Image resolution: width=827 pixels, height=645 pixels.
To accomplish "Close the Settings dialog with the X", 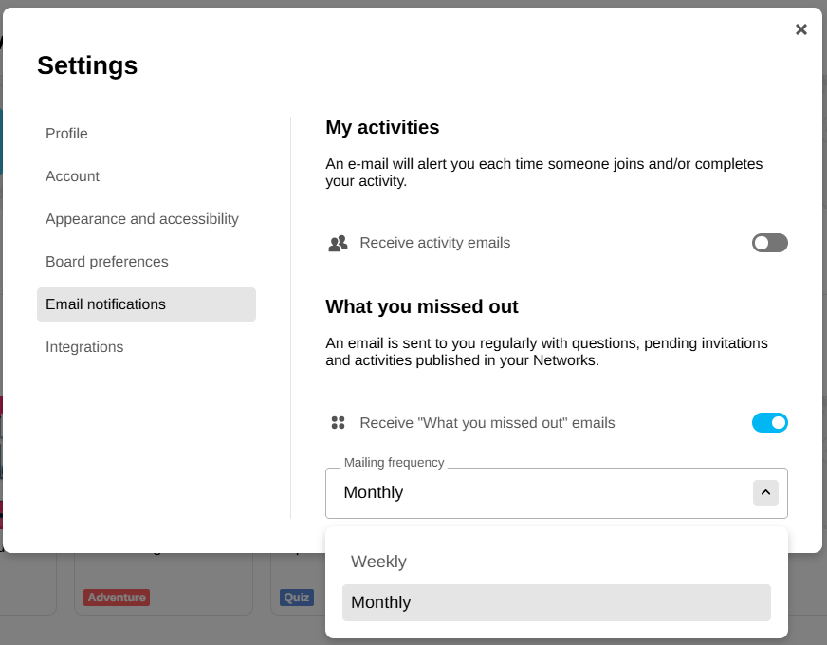I will 801,29.
